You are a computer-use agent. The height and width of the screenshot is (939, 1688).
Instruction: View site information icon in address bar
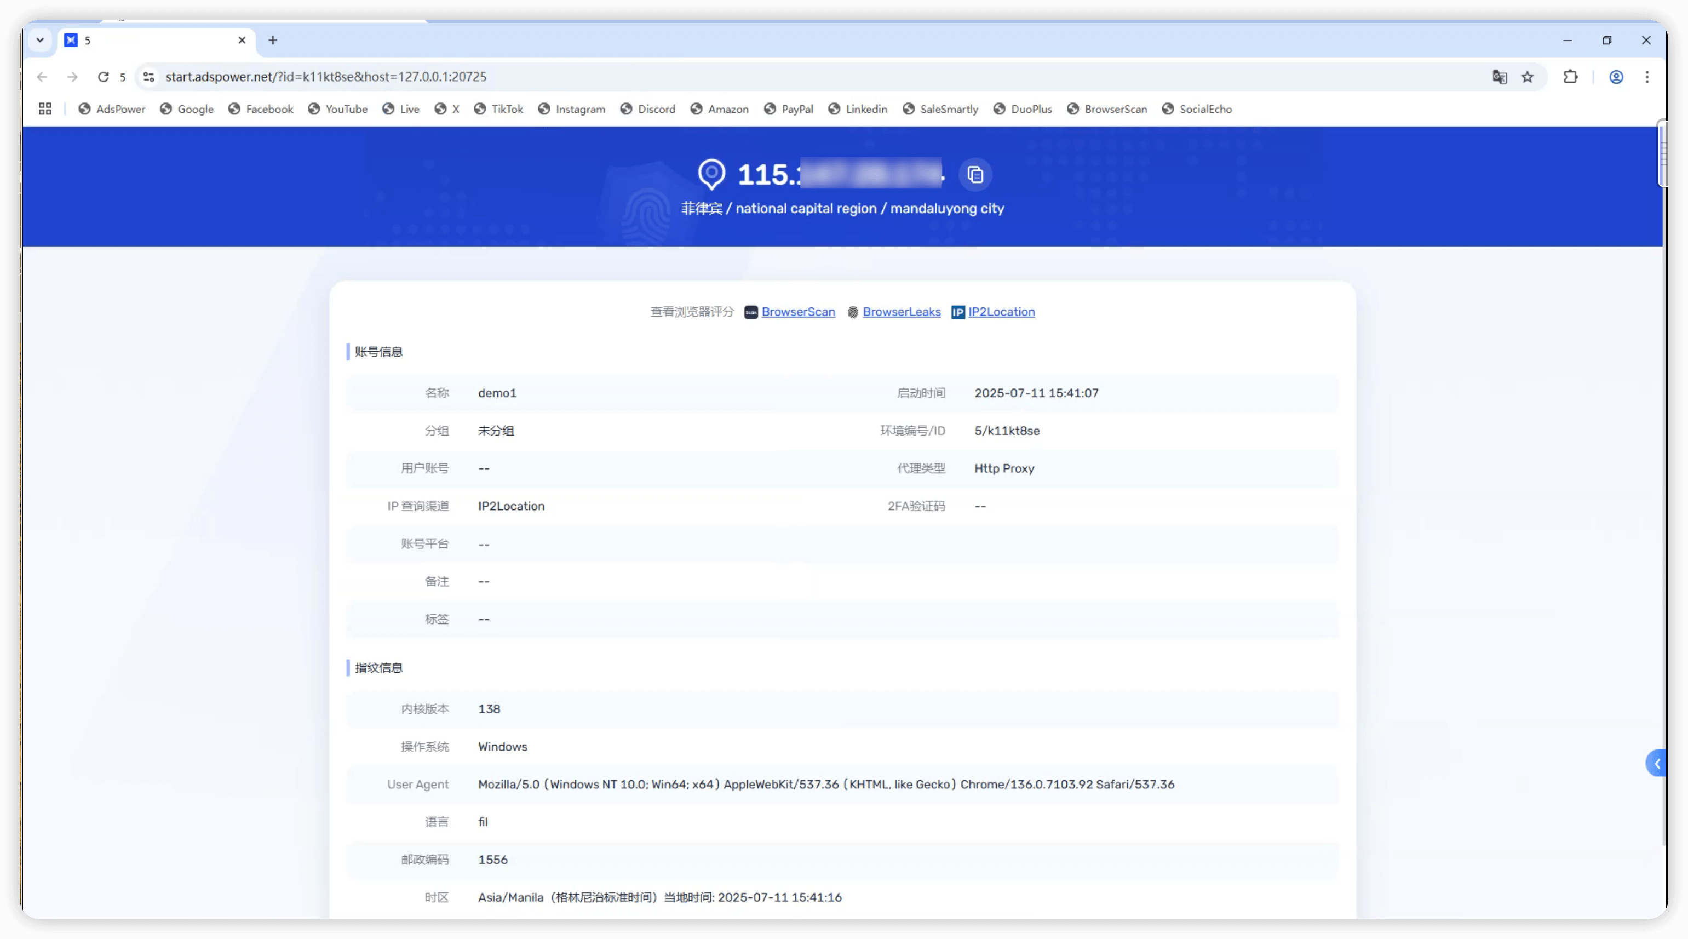click(x=149, y=77)
